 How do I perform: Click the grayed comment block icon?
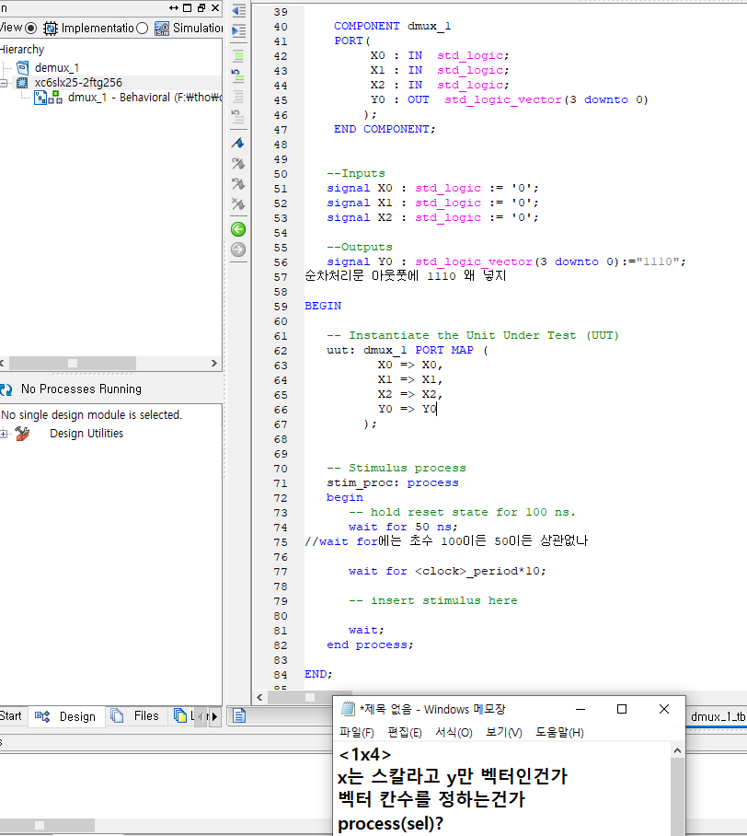point(238,97)
